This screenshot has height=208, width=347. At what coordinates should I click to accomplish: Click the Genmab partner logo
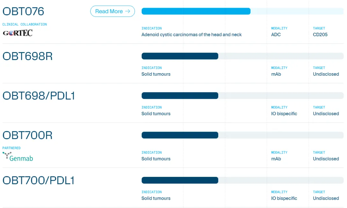click(x=18, y=157)
